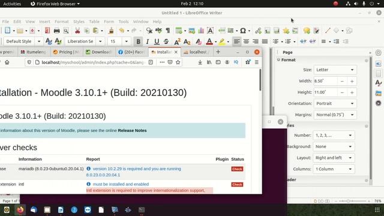Click the Print Preview magnifier icon
The image size is (384, 216).
[66, 31]
